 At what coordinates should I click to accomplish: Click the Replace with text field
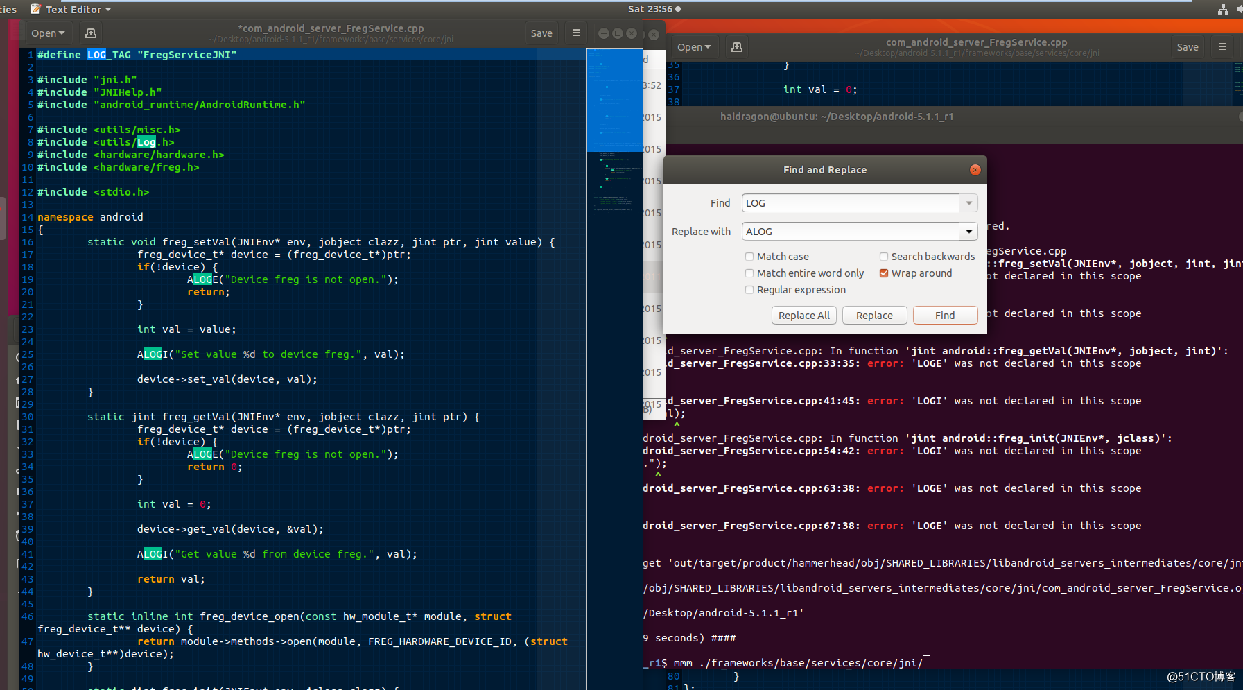point(851,232)
